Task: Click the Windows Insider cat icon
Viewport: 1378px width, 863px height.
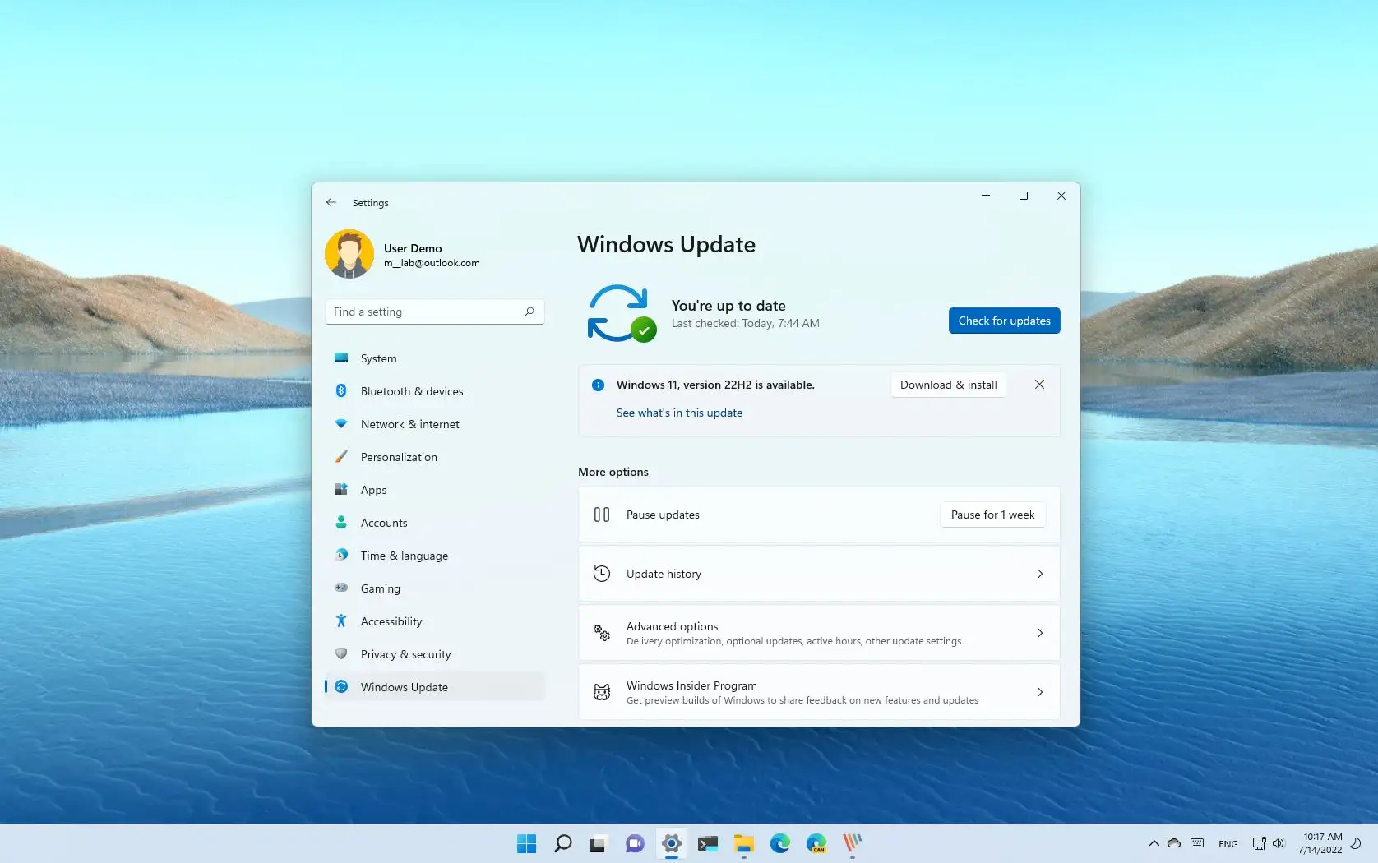Action: 602,692
